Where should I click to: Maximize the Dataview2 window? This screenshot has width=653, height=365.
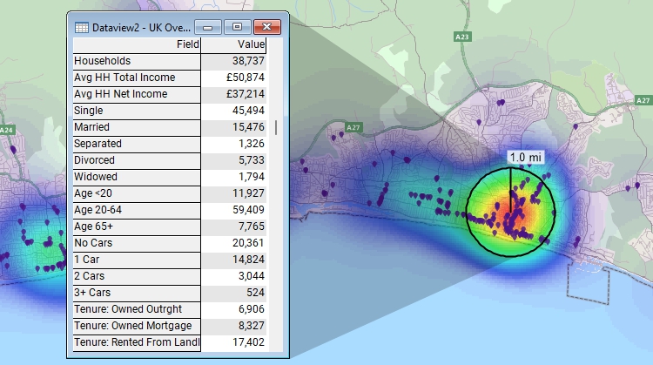237,27
